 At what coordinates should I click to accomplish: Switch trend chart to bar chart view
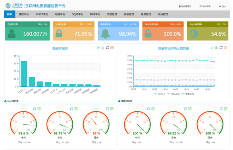216,48
